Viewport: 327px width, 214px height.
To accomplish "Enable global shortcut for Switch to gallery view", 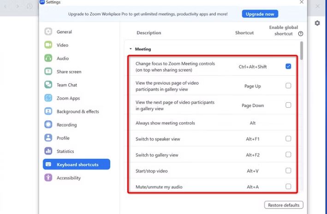I will coord(288,154).
